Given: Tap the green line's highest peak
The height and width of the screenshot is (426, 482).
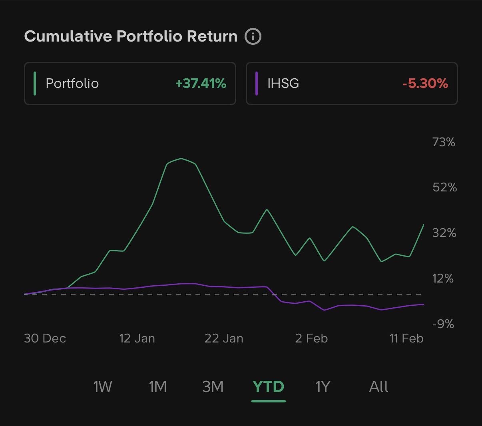Looking at the screenshot, I should [181, 159].
